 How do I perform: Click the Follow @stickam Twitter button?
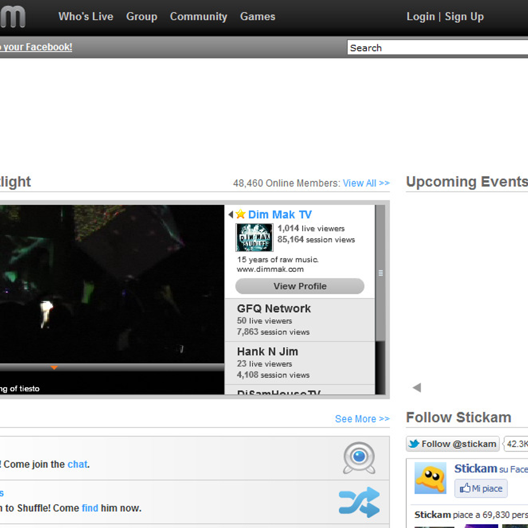coord(453,444)
